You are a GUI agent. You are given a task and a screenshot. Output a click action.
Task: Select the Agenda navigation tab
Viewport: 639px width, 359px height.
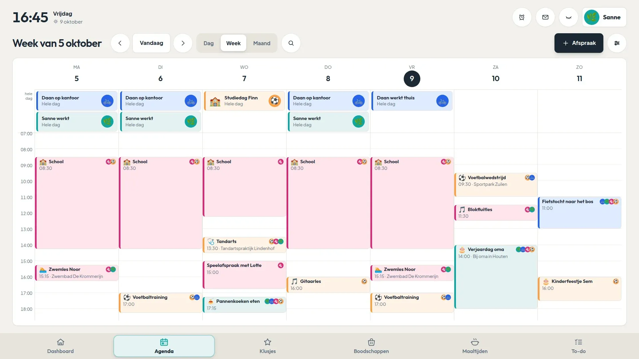[164, 346]
